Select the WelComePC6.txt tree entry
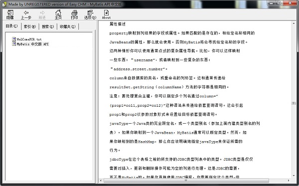The height and width of the screenshot is (186, 299). (29, 39)
